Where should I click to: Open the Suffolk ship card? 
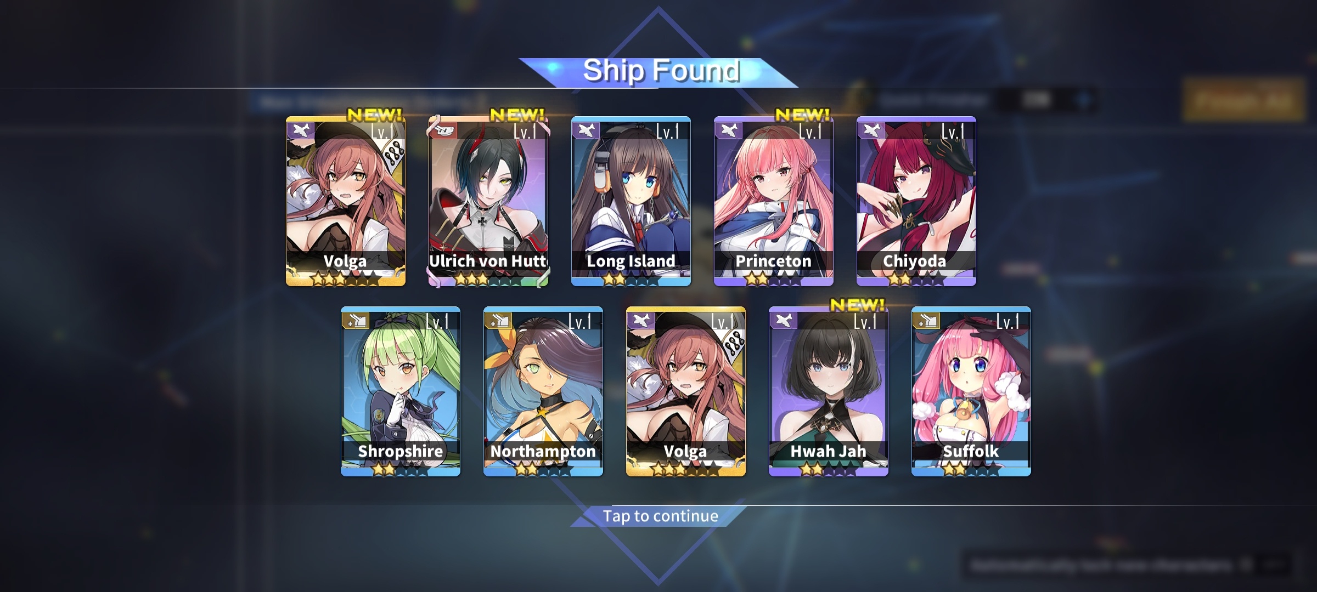(x=971, y=391)
